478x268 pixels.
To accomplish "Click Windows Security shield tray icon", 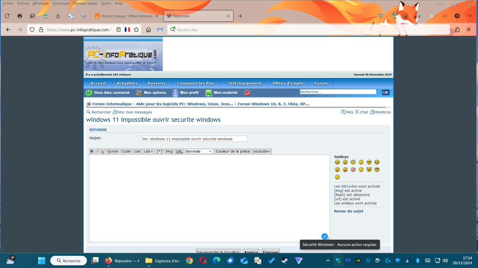I will coord(338,261).
